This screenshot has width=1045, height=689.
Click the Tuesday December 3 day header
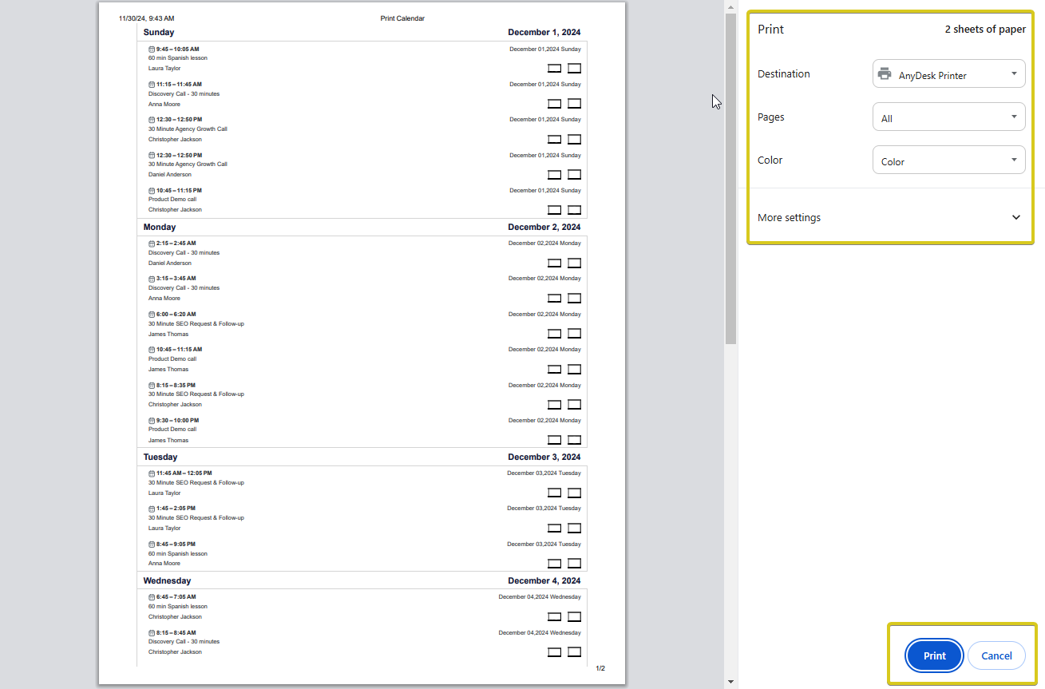point(362,457)
